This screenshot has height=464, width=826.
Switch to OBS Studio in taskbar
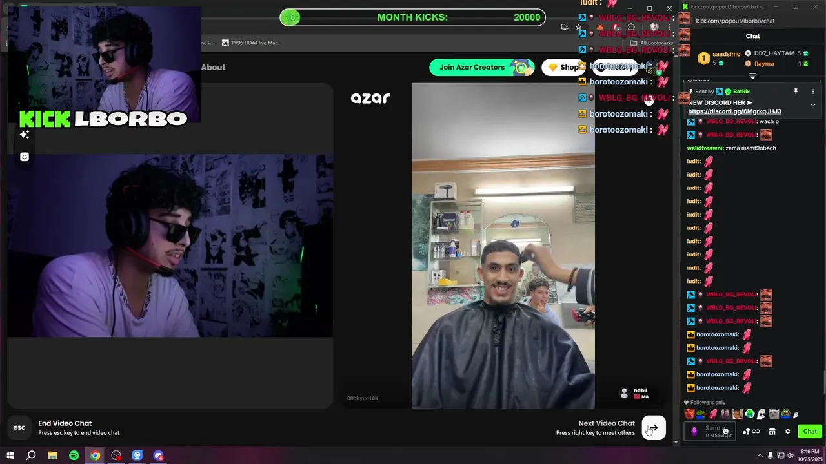116,456
